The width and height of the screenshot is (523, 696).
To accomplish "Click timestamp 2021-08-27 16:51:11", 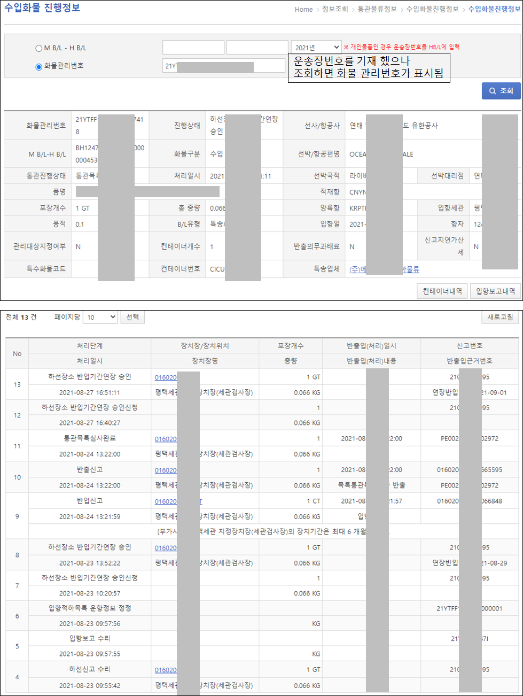I will 90,392.
